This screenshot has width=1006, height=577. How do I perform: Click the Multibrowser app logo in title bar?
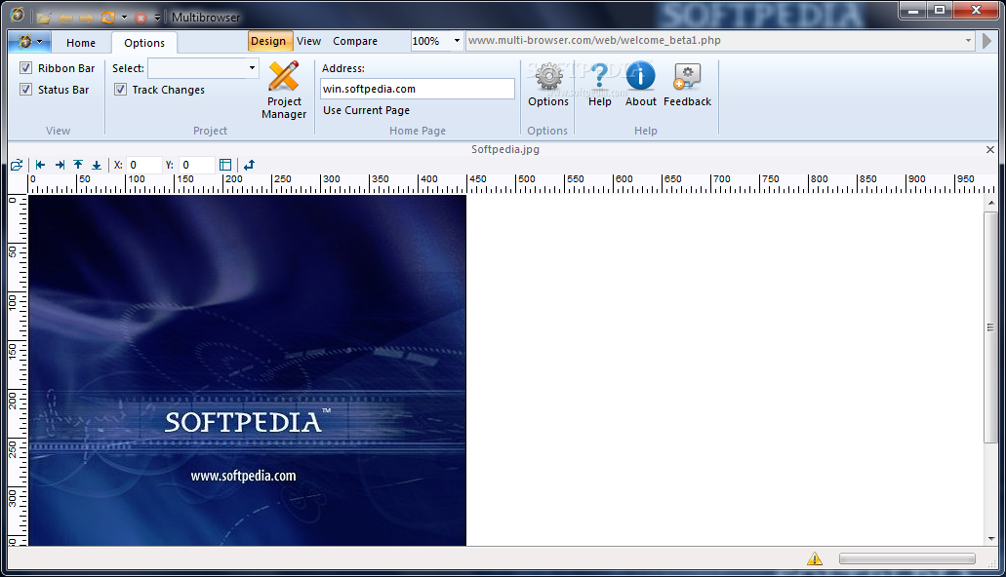pyautogui.click(x=18, y=15)
